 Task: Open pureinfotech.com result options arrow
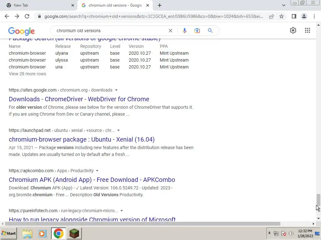coord(122,211)
